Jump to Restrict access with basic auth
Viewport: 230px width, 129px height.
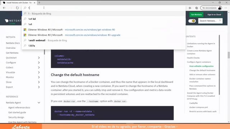pyautogui.click(x=203, y=111)
